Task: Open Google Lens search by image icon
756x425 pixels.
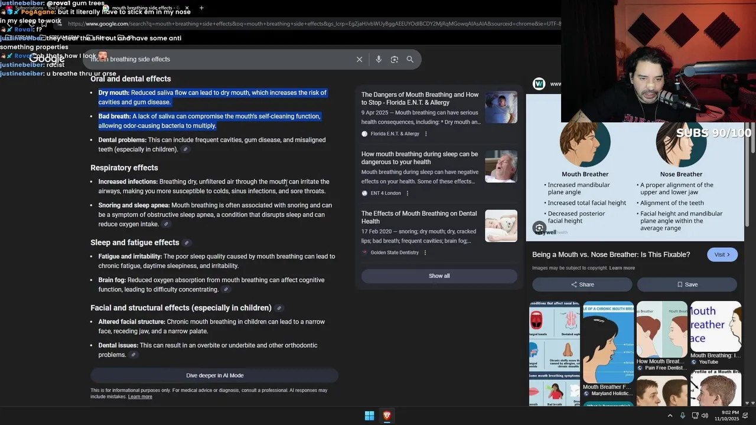Action: [395, 59]
